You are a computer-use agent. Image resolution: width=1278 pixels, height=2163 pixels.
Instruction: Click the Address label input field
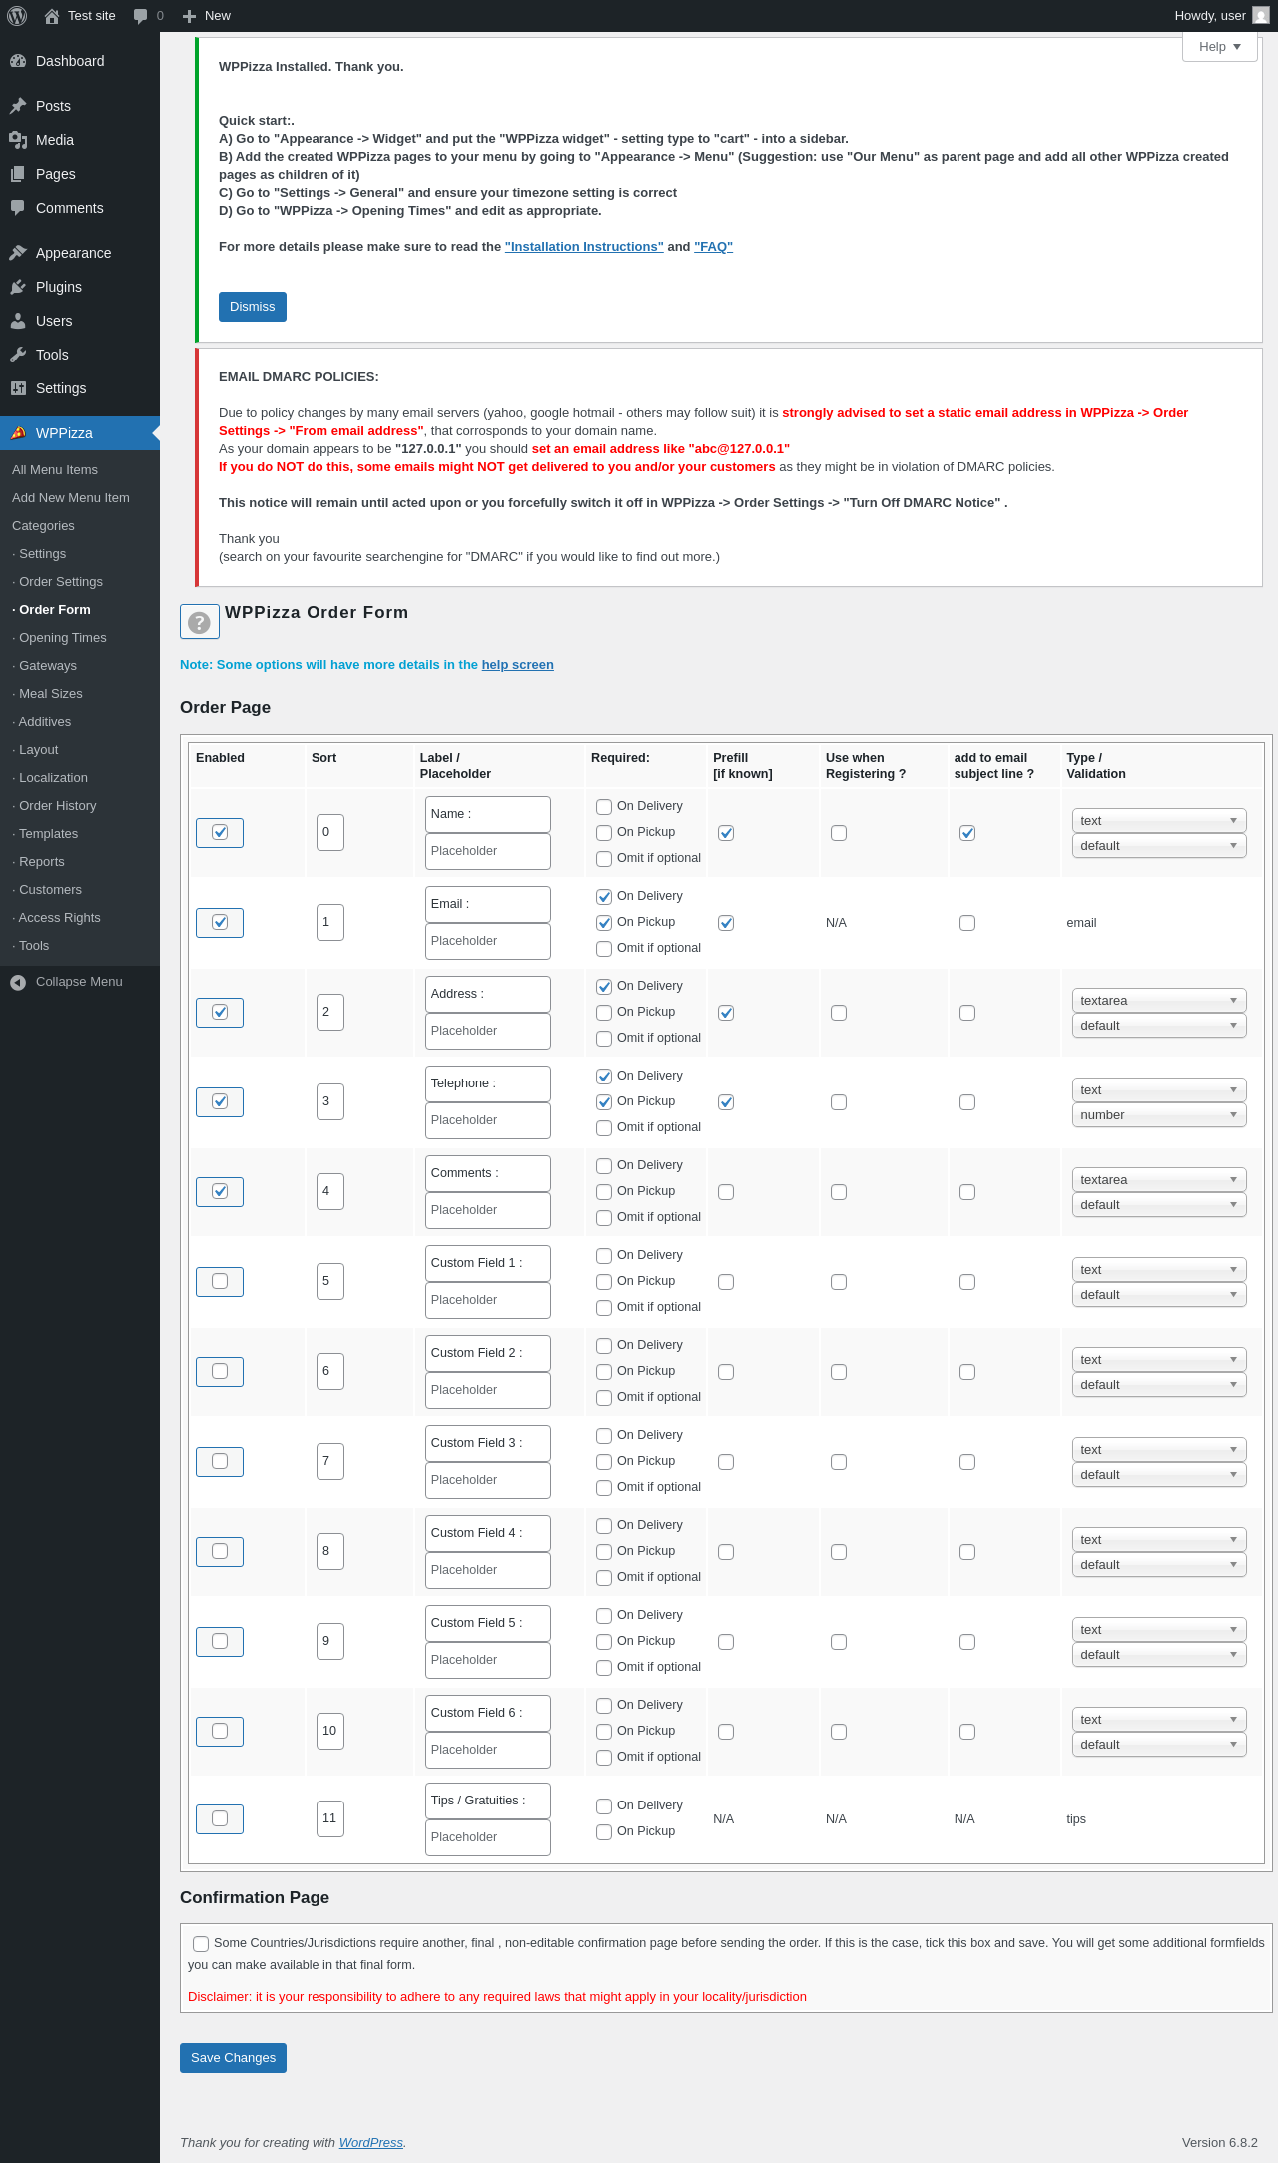pyautogui.click(x=487, y=994)
